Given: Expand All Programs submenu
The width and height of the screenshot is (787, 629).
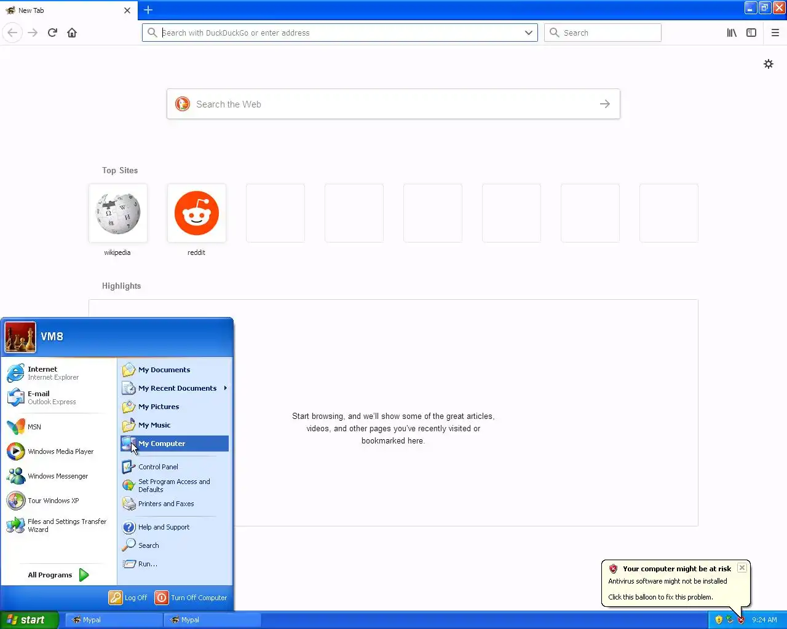Looking at the screenshot, I should click(x=59, y=575).
